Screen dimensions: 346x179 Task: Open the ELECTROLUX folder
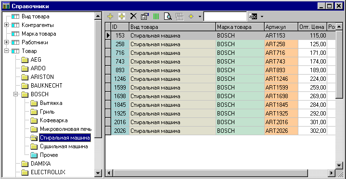click(x=48, y=172)
